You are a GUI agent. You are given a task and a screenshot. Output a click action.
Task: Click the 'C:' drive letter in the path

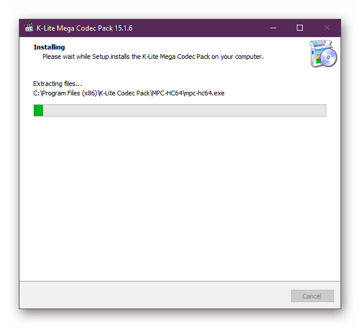click(x=36, y=93)
